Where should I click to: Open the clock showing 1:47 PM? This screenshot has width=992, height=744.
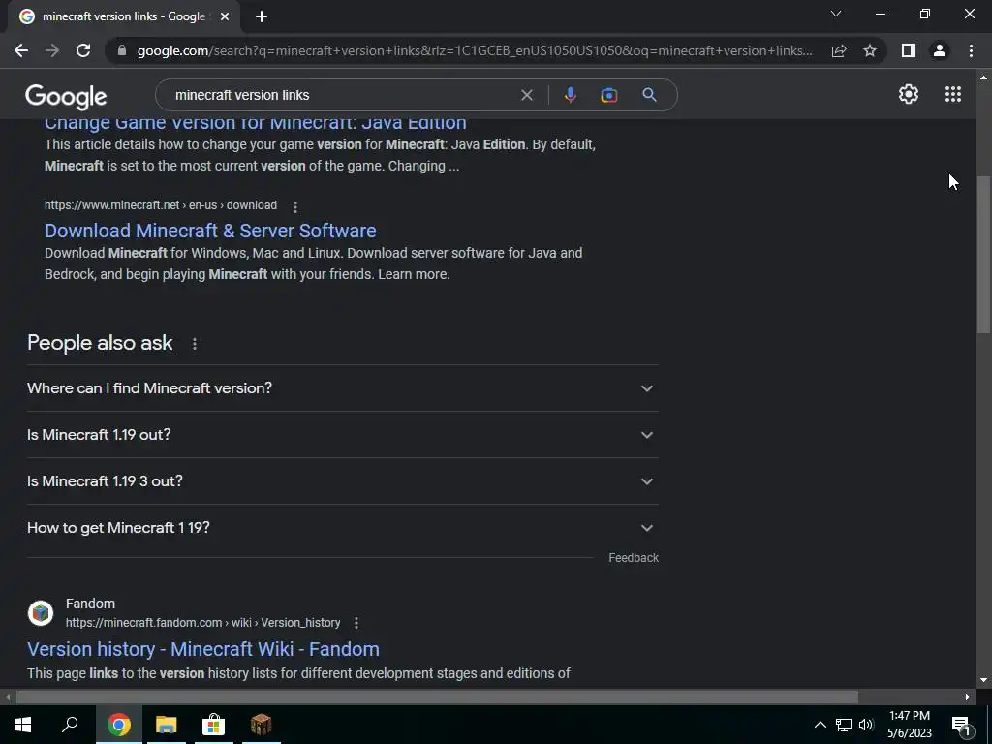pos(909,725)
